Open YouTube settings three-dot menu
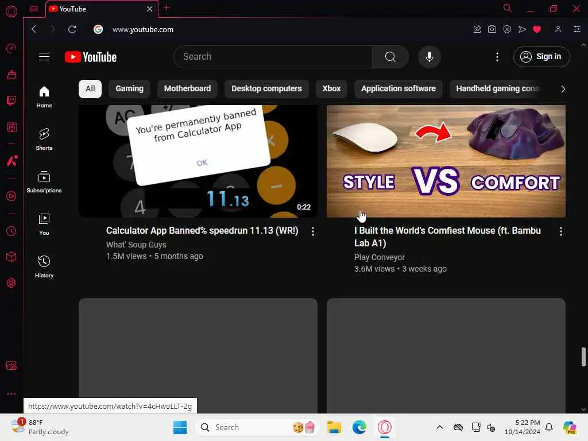 click(497, 57)
